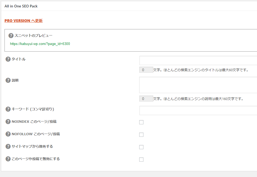Screen dimensions: 257x177
Task: Open help tooltip for タイトル field
Action: (8, 59)
